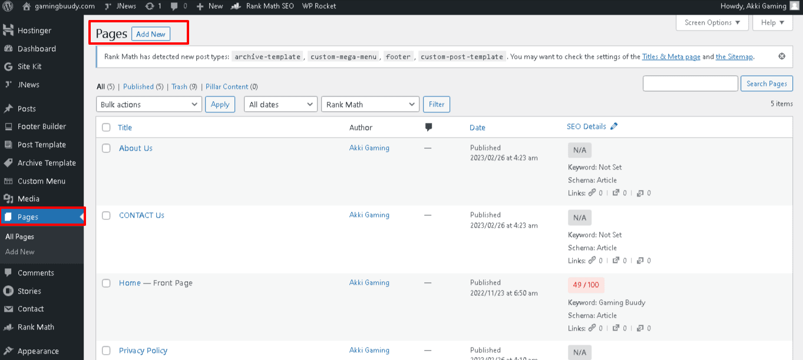Switch to the Trash pages view
Viewport: 803px width, 360px height.
click(179, 86)
